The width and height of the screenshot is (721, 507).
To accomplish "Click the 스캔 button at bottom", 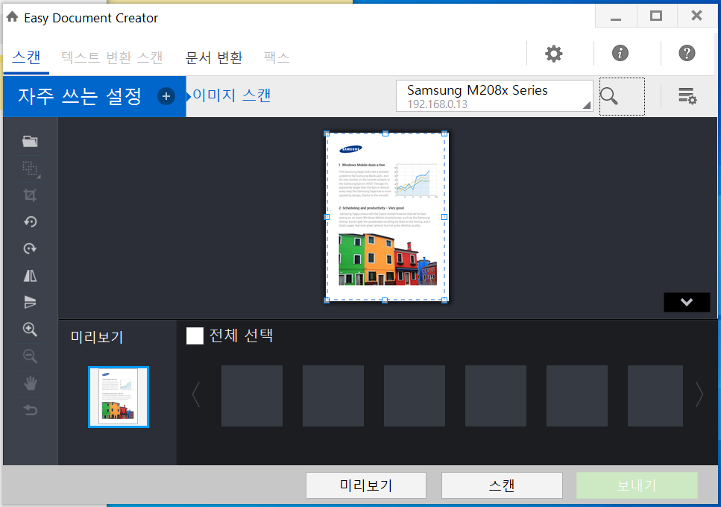I will [x=502, y=485].
